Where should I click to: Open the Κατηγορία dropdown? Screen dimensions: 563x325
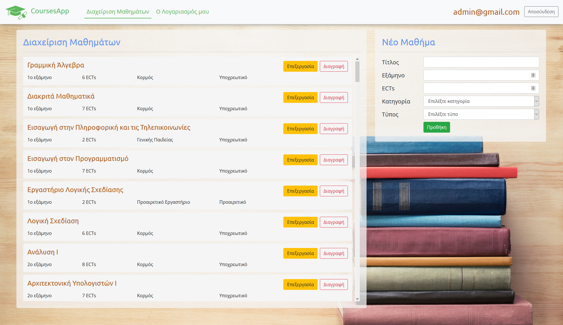click(481, 101)
